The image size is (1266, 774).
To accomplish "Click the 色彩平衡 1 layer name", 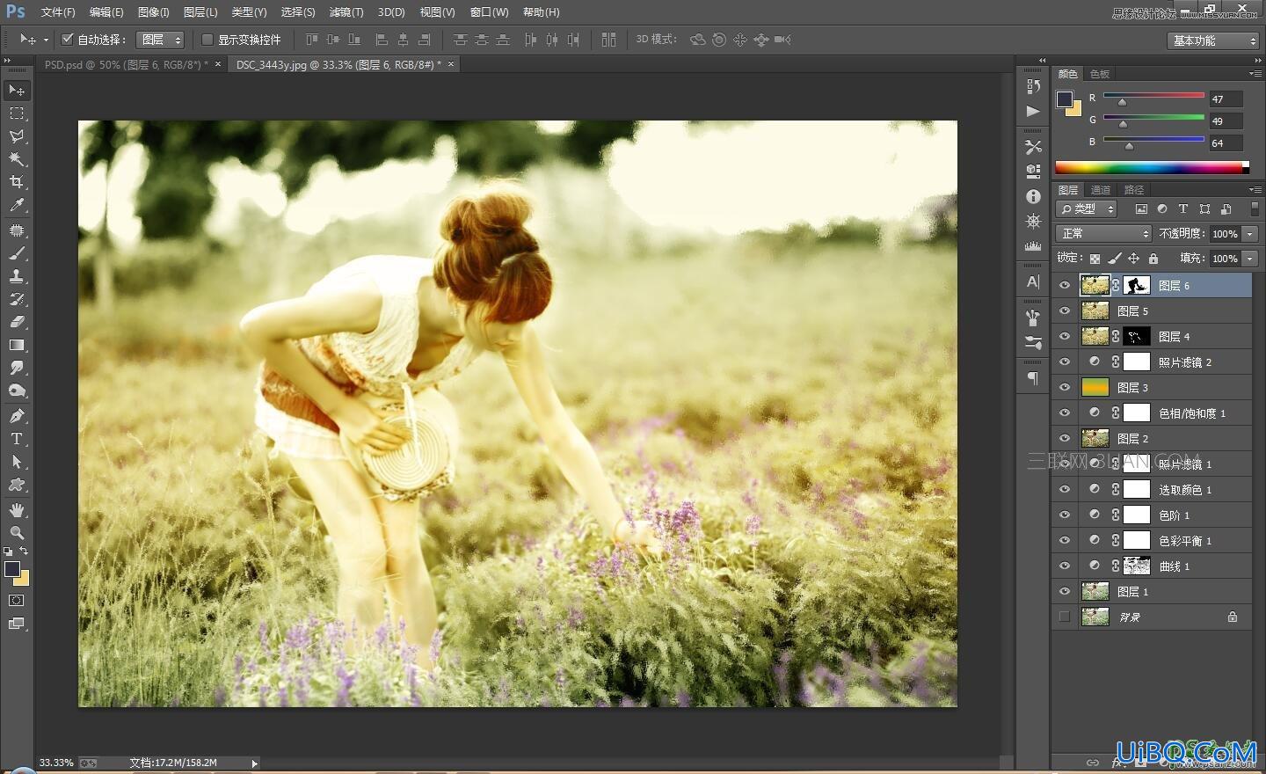I will point(1185,541).
